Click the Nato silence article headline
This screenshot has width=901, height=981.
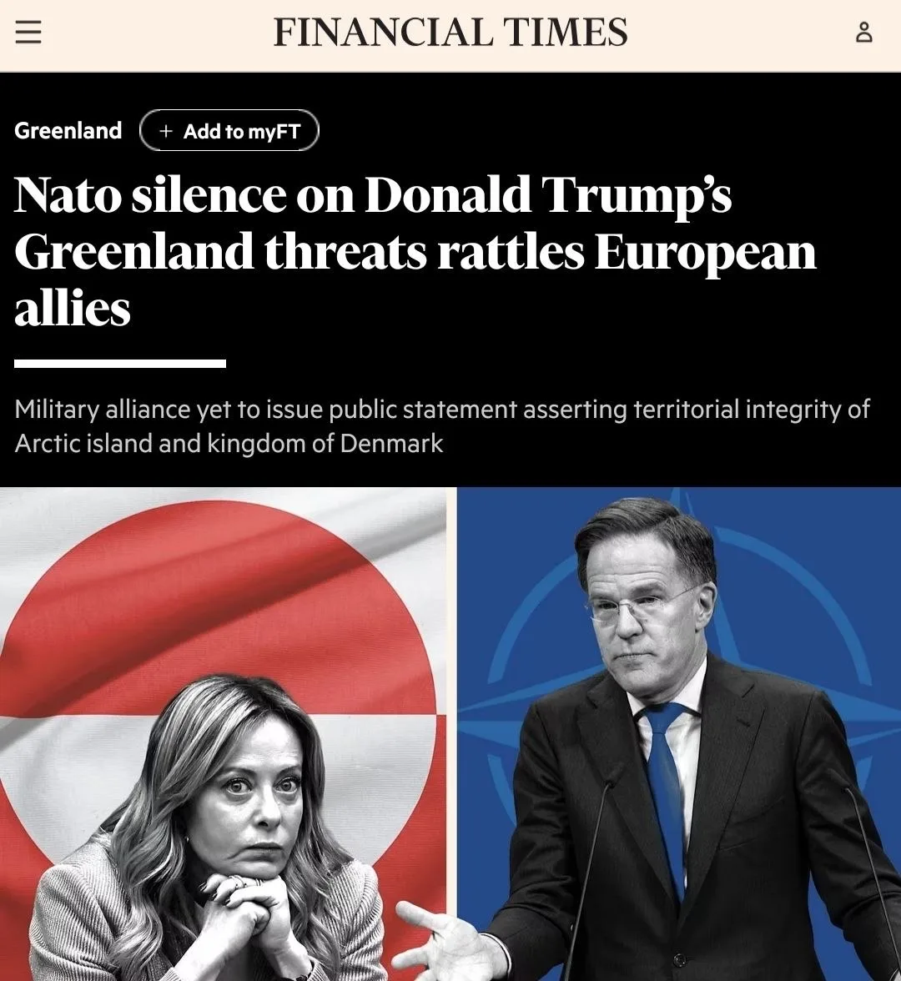(415, 250)
